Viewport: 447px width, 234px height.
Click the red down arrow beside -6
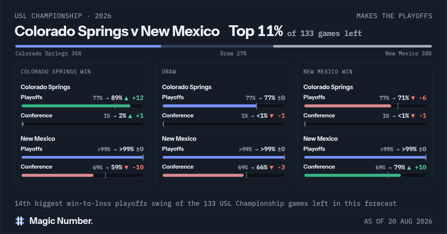[413, 98]
